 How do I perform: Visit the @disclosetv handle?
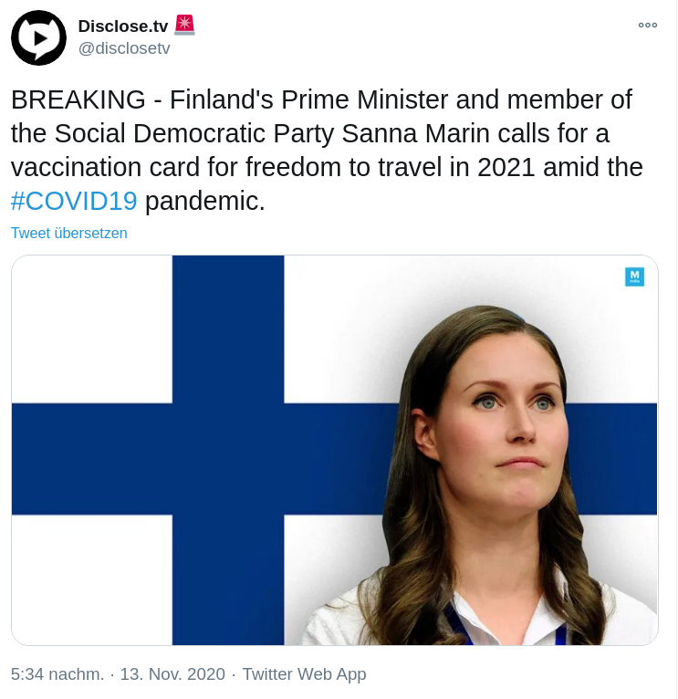[x=124, y=48]
